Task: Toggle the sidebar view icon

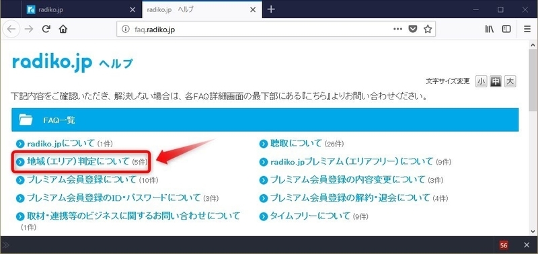Action: tap(506, 29)
